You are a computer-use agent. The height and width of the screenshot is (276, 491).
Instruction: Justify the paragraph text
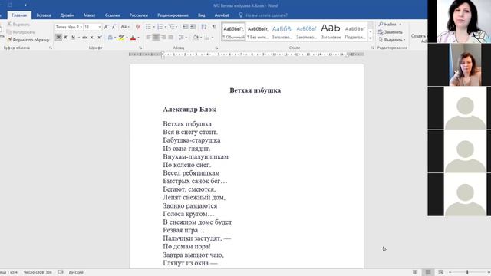coord(170,38)
